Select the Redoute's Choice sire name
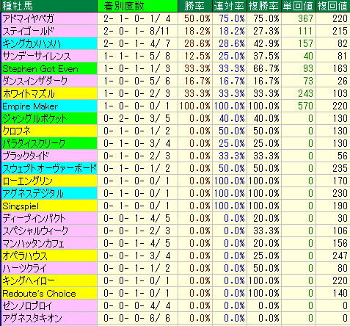Image resolution: width=350 pixels, height=326 pixels. 39,293
